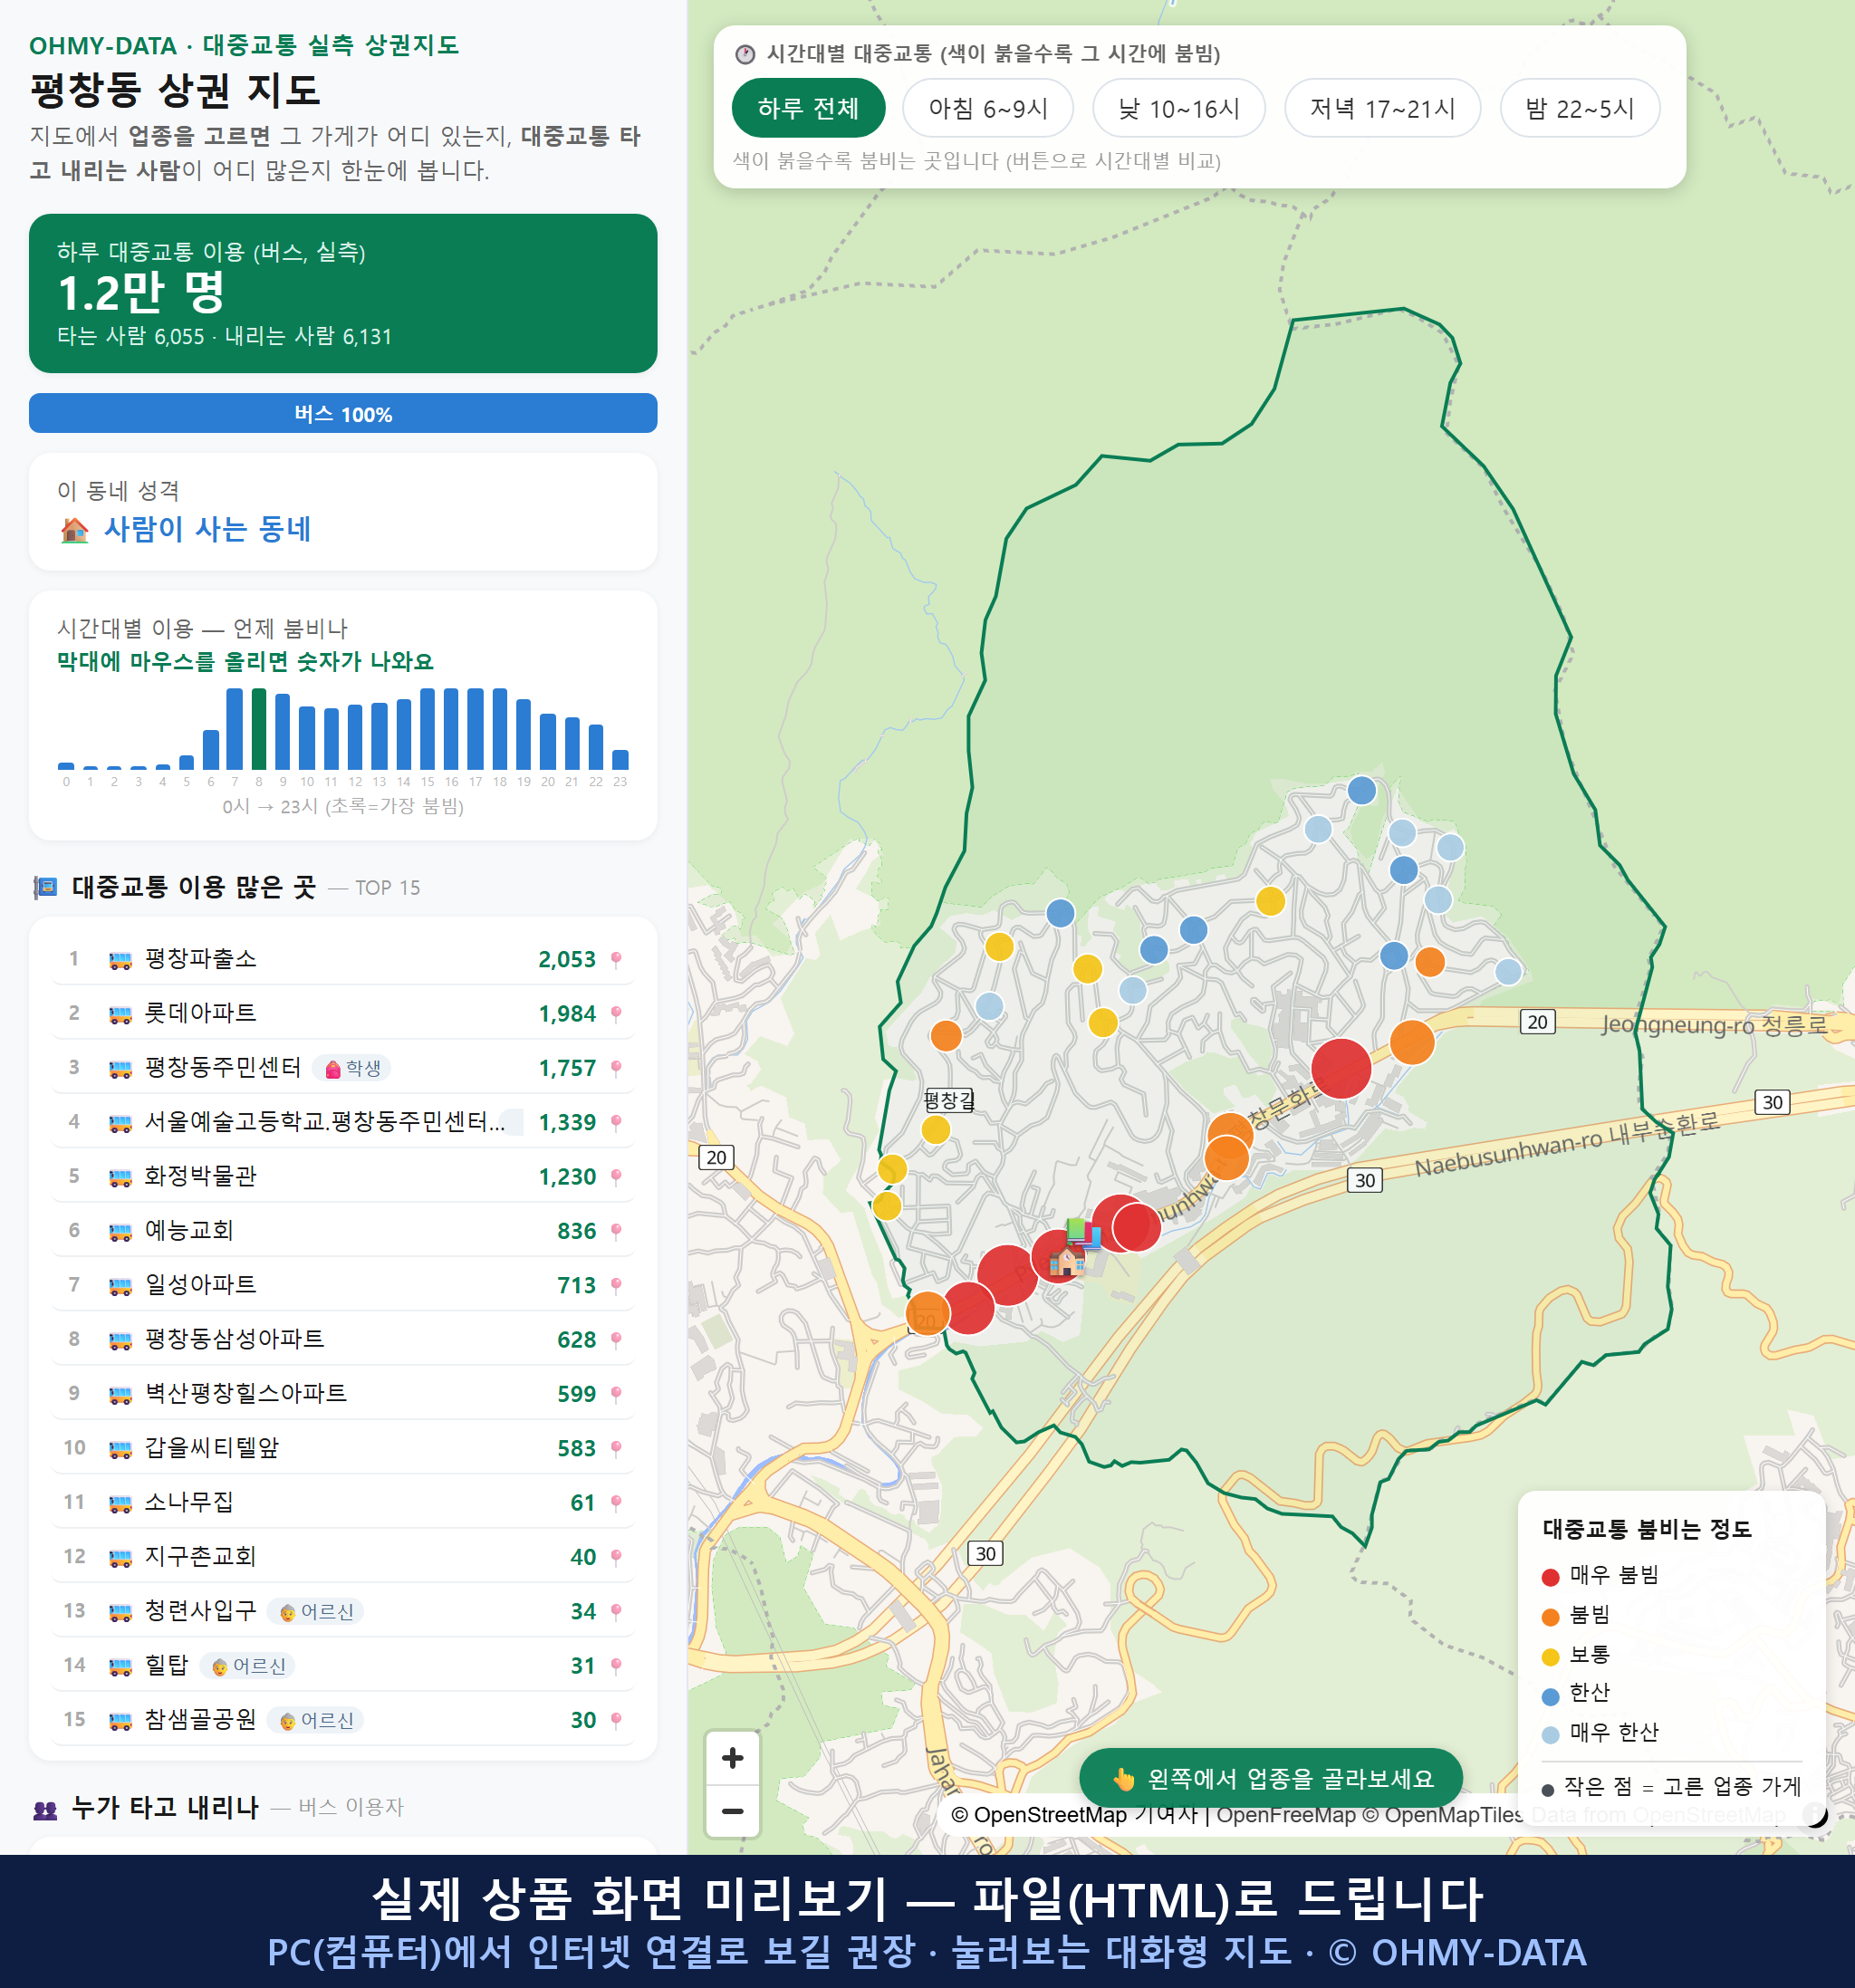Image resolution: width=1855 pixels, height=1988 pixels.
Task: Click the yellow 보통 legend dot
Action: 1551,1657
